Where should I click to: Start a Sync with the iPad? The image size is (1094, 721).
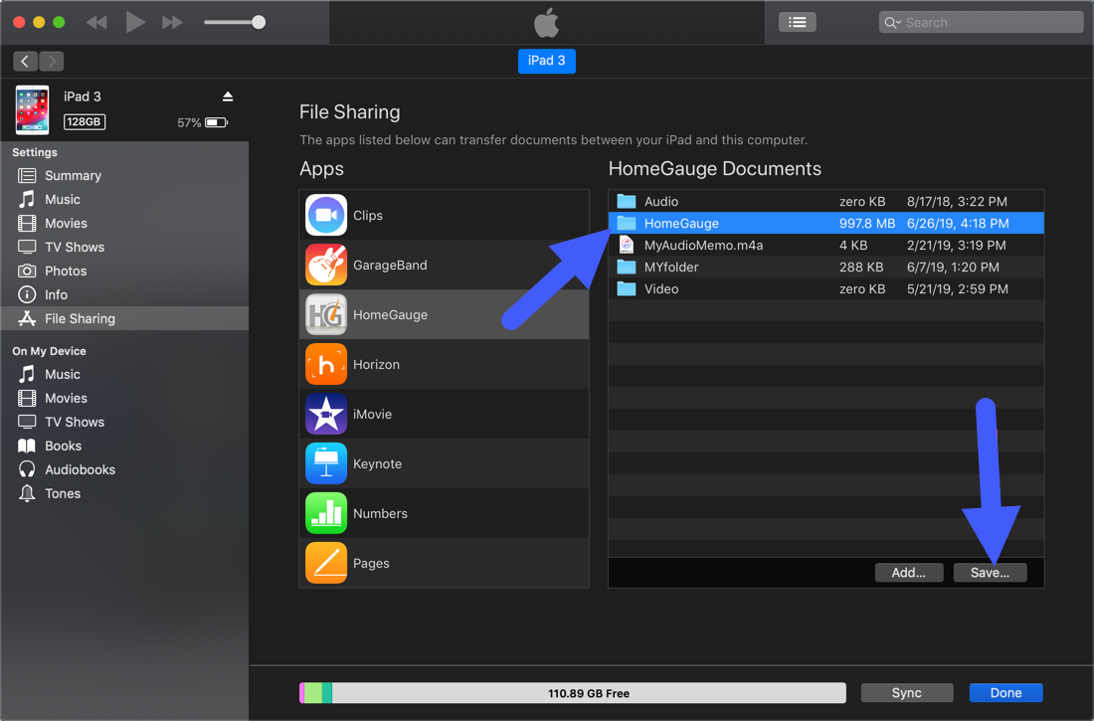click(906, 692)
